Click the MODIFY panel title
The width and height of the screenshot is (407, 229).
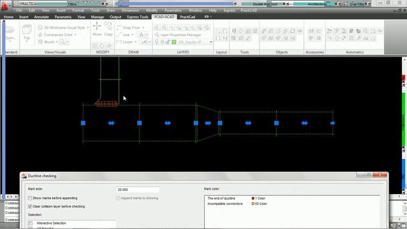103,52
